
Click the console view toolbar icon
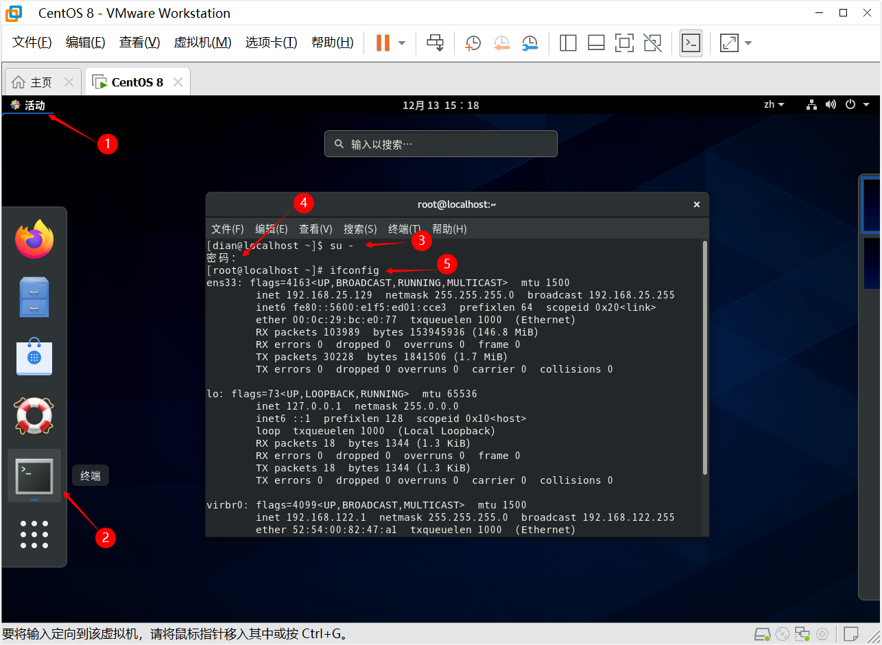[x=691, y=43]
